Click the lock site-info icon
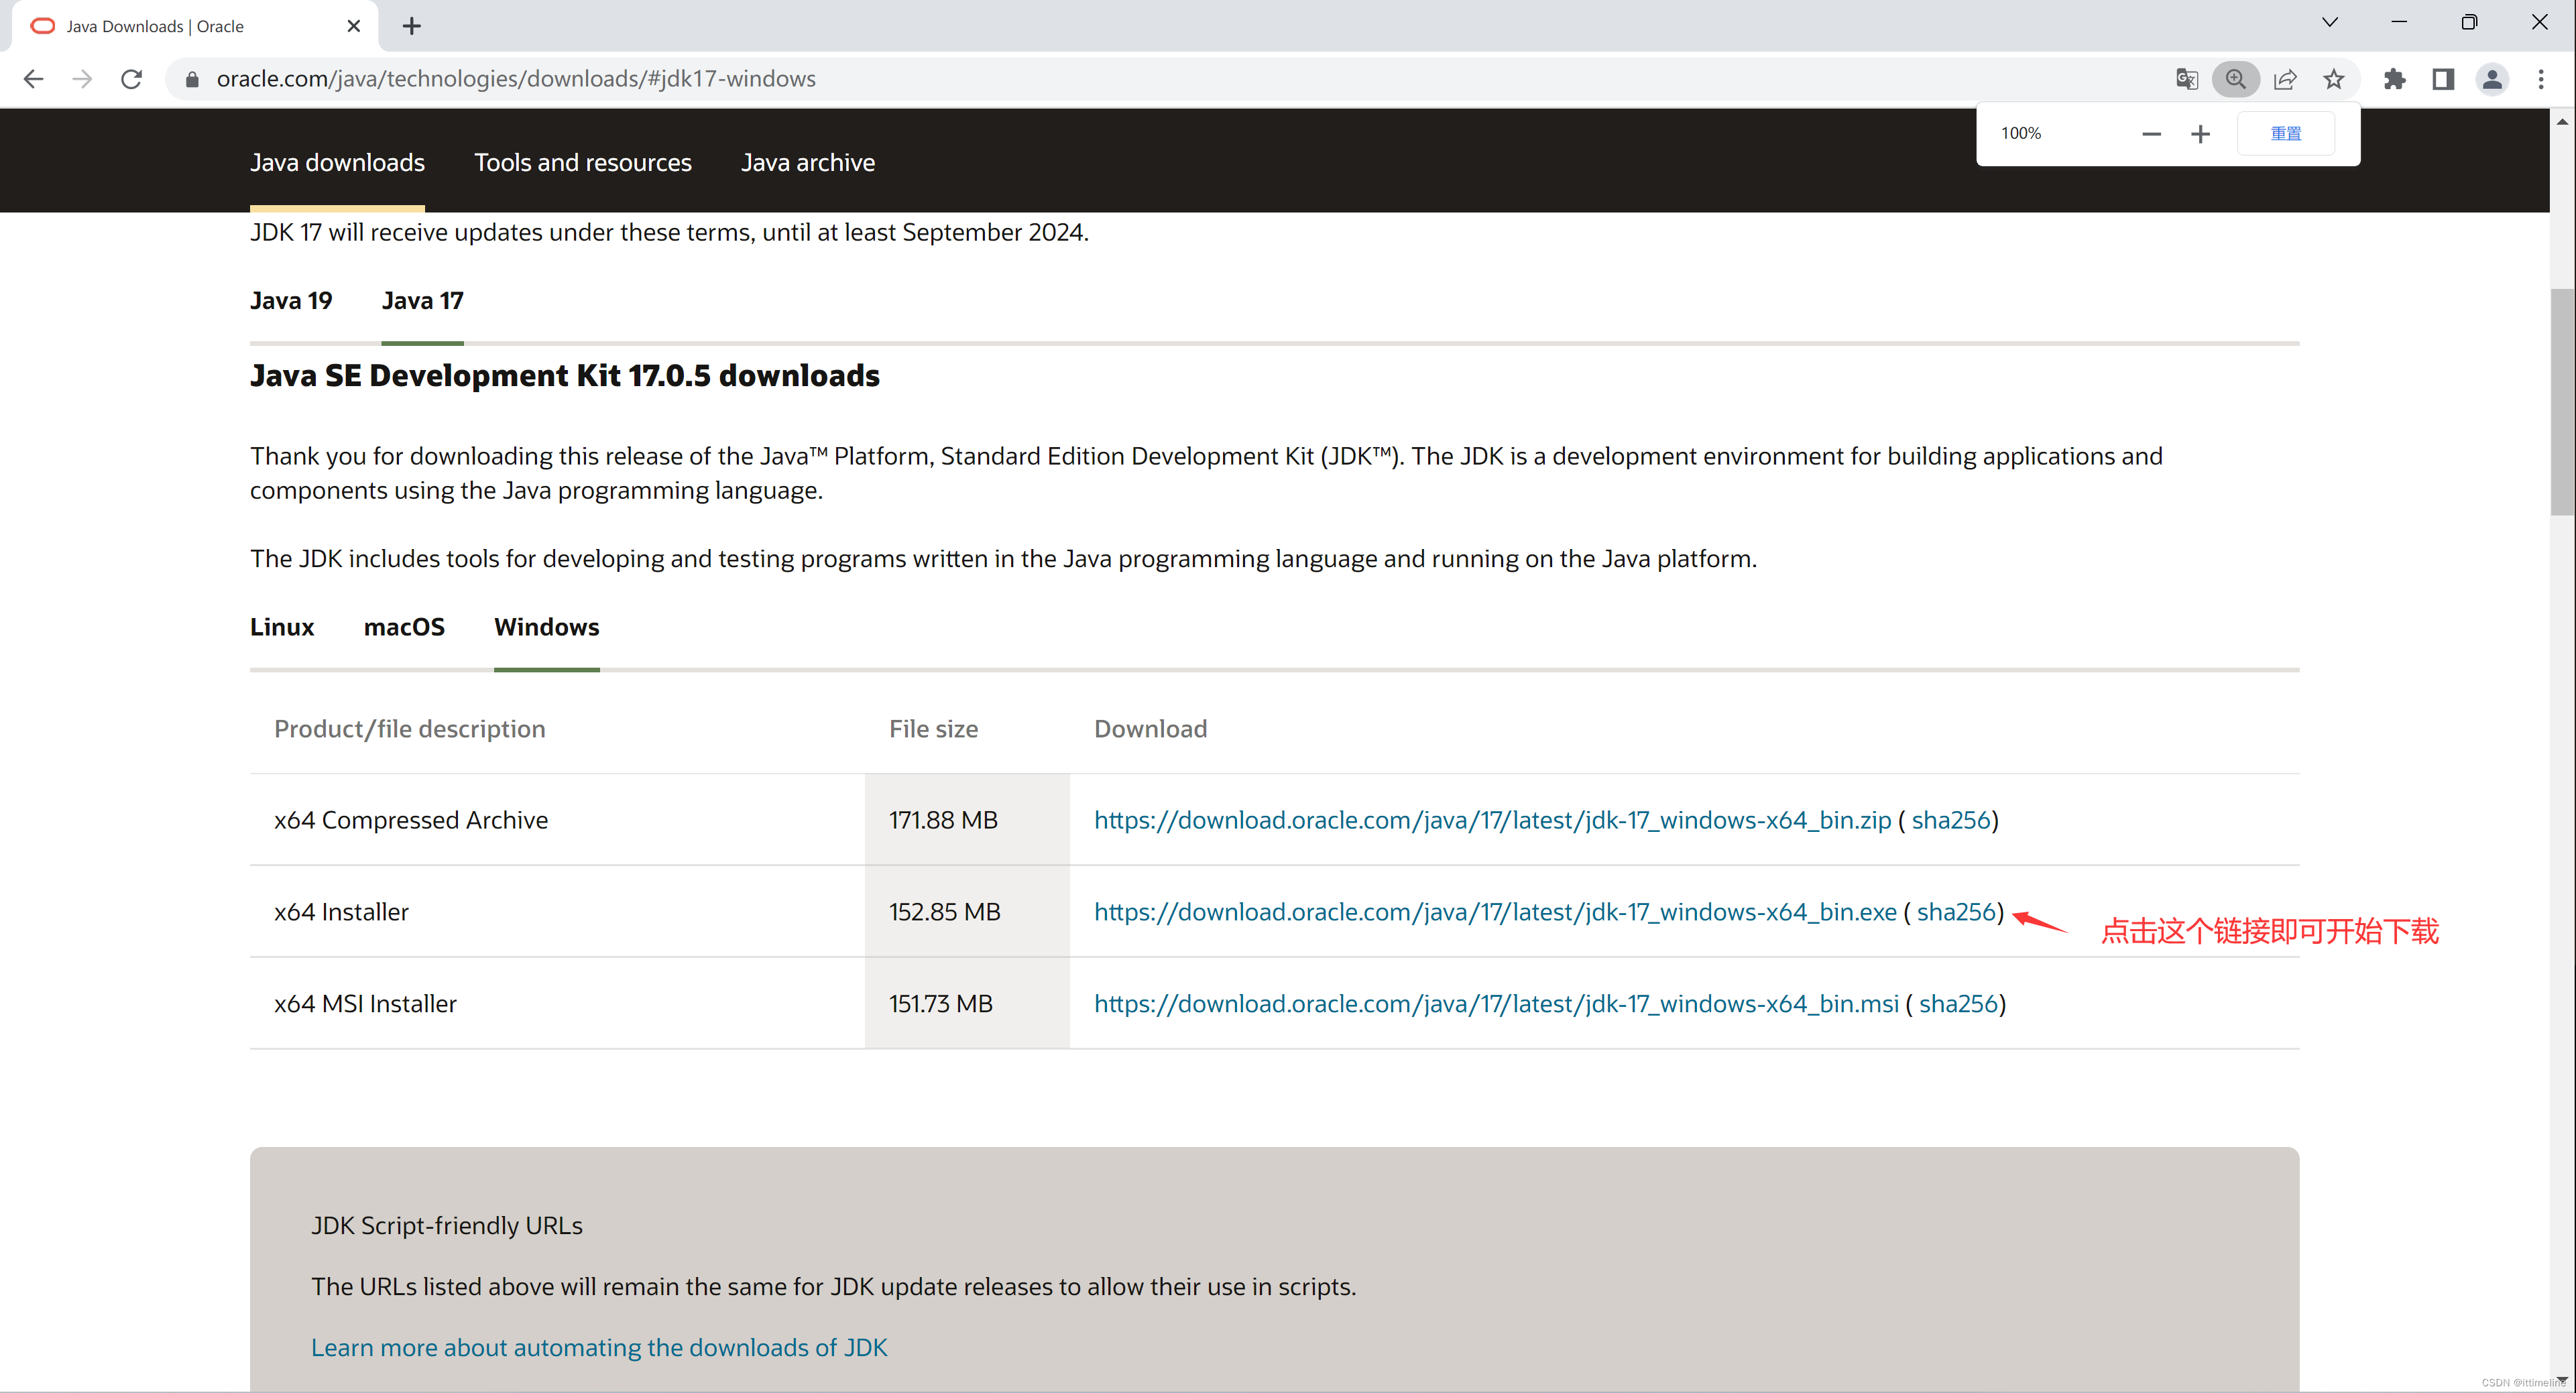This screenshot has width=2576, height=1393. pos(192,79)
